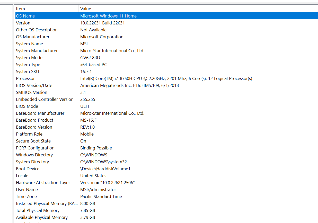Click the REV:1.0 value
This screenshot has width=318, height=223.
coord(87,127)
